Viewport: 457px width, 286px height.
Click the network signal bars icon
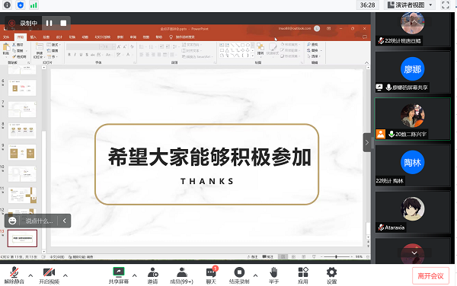coord(34,5)
